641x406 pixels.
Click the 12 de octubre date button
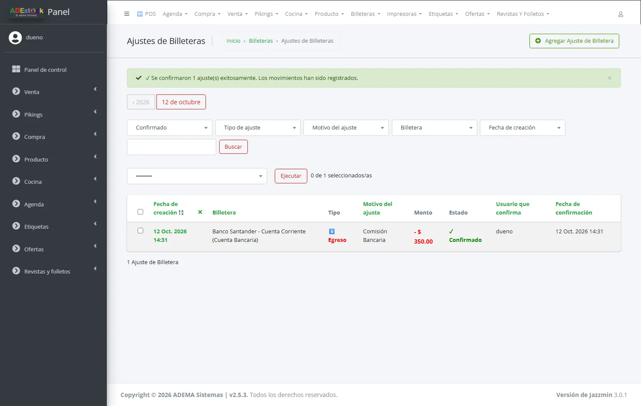click(181, 102)
